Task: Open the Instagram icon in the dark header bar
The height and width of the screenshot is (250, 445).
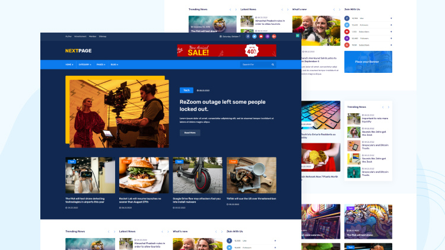Action: (x=268, y=36)
